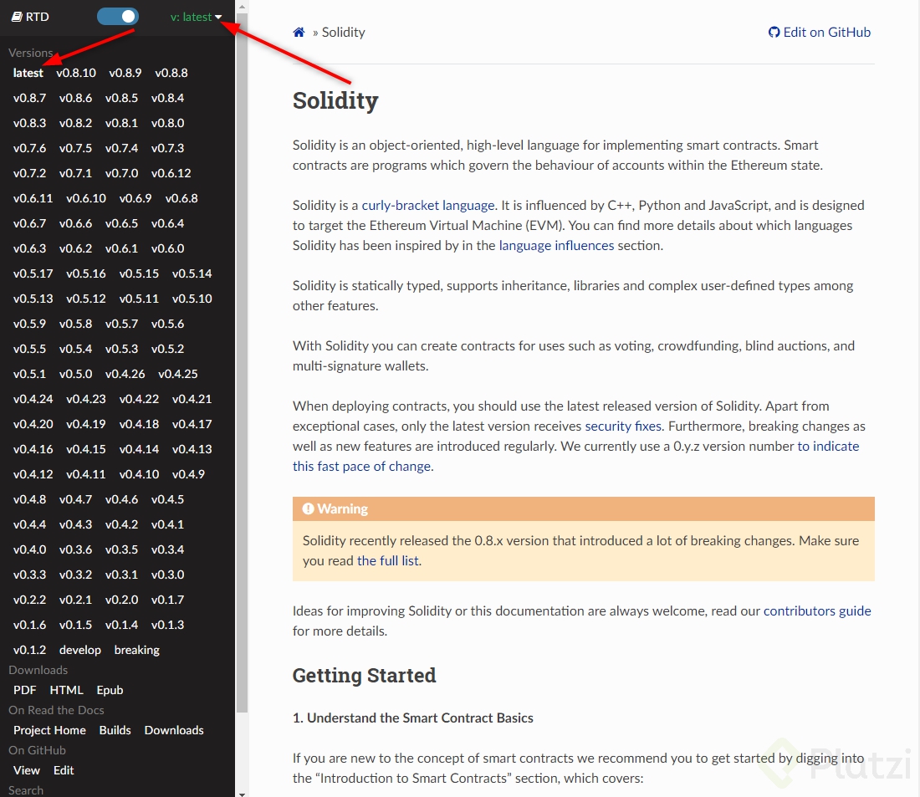Toggle the switch next to RTD
Viewport: 920px width, 797px height.
118,17
